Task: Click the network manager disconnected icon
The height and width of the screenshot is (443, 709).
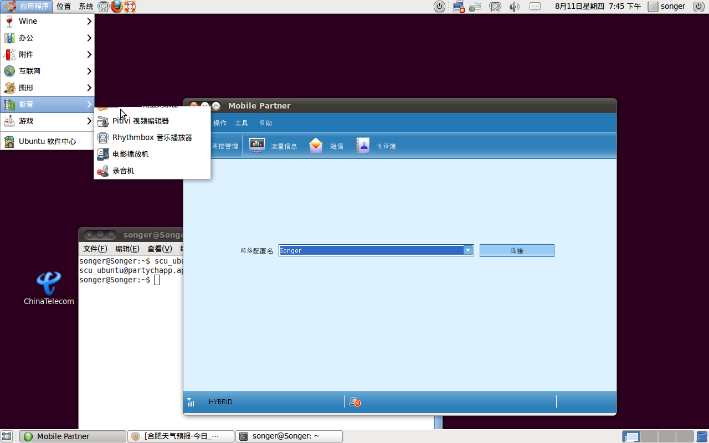Action: click(x=459, y=7)
